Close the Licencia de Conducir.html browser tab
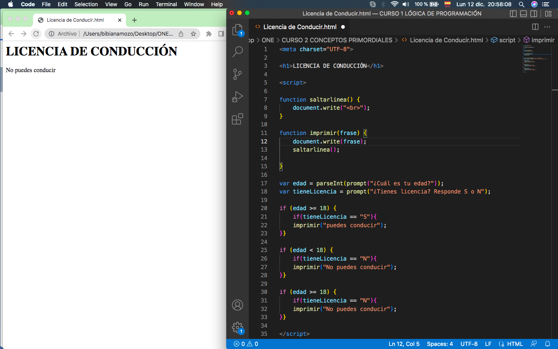Viewport: 558px width, 349px height. (120, 20)
